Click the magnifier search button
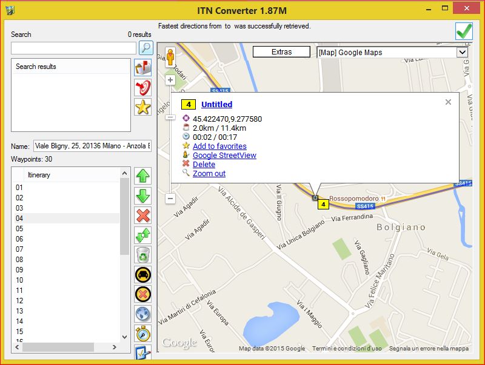This screenshot has height=365, width=485. tap(145, 48)
